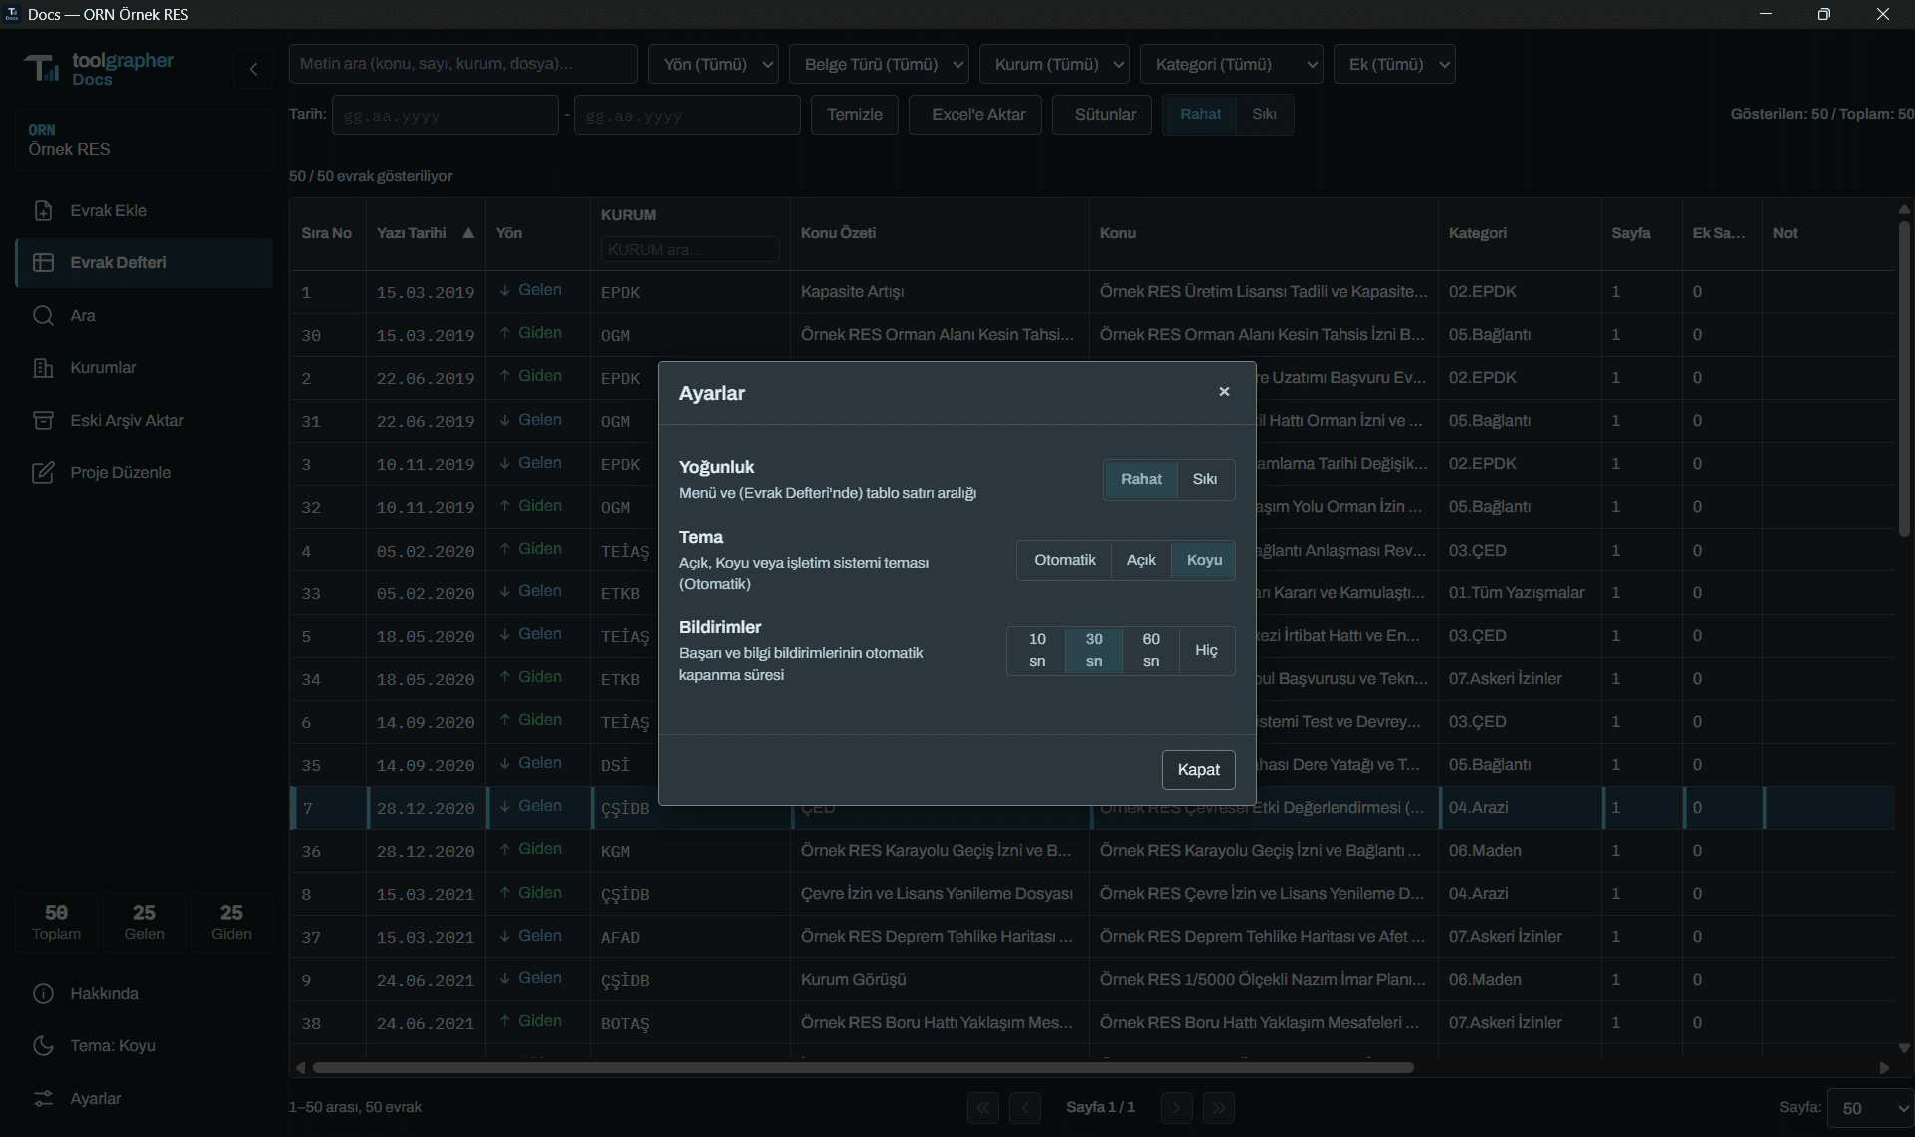
Task: Set theme to Otomatik
Action: coord(1064,560)
